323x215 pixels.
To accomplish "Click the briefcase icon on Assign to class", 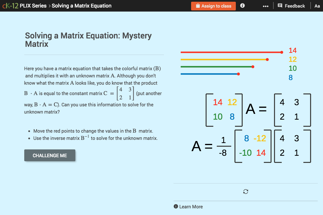I will [x=198, y=6].
